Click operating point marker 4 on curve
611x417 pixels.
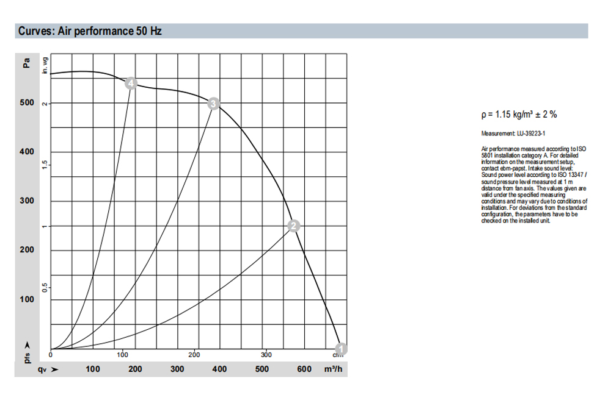coord(131,83)
